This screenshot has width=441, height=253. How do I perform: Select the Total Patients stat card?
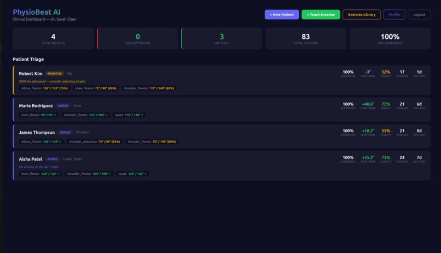53,38
